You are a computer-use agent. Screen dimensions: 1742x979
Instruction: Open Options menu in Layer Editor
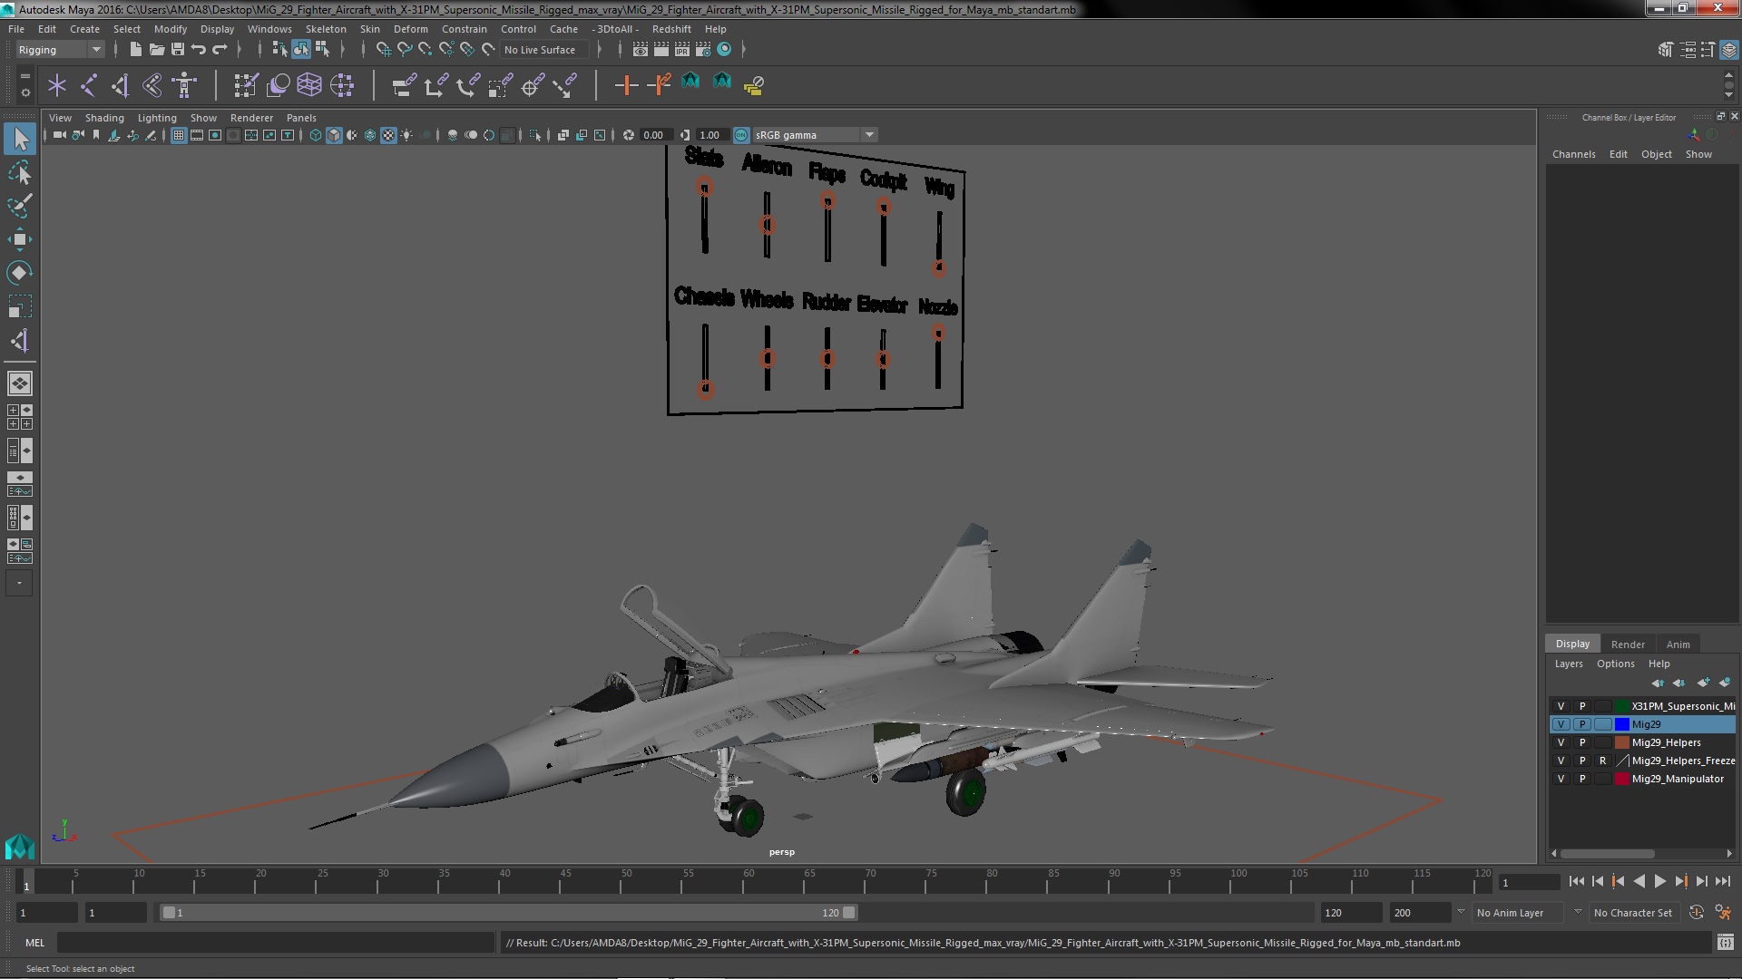pos(1615,664)
